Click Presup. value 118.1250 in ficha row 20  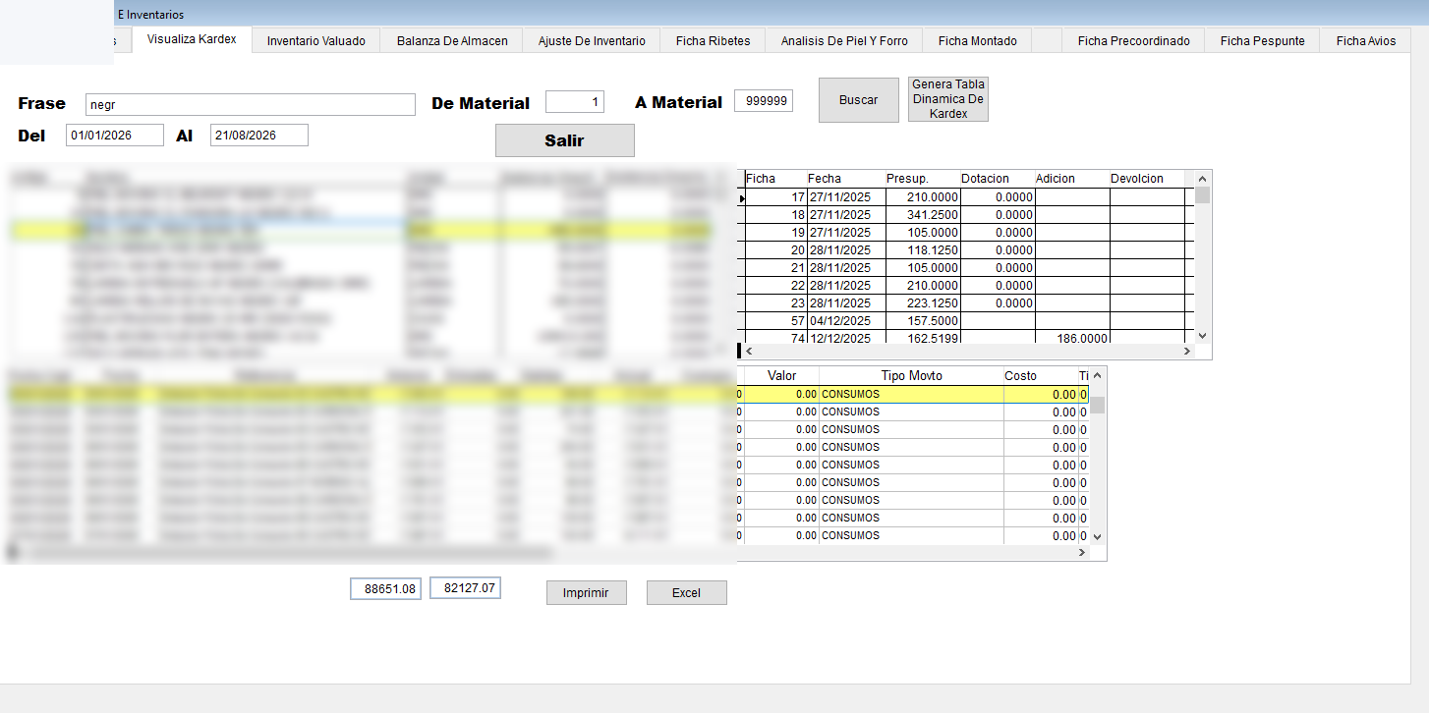pyautogui.click(x=923, y=249)
